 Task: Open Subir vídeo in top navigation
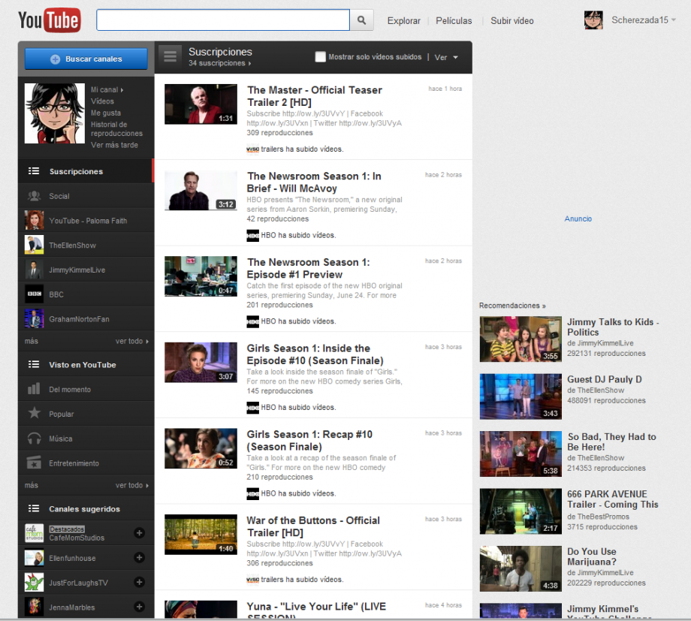click(512, 21)
